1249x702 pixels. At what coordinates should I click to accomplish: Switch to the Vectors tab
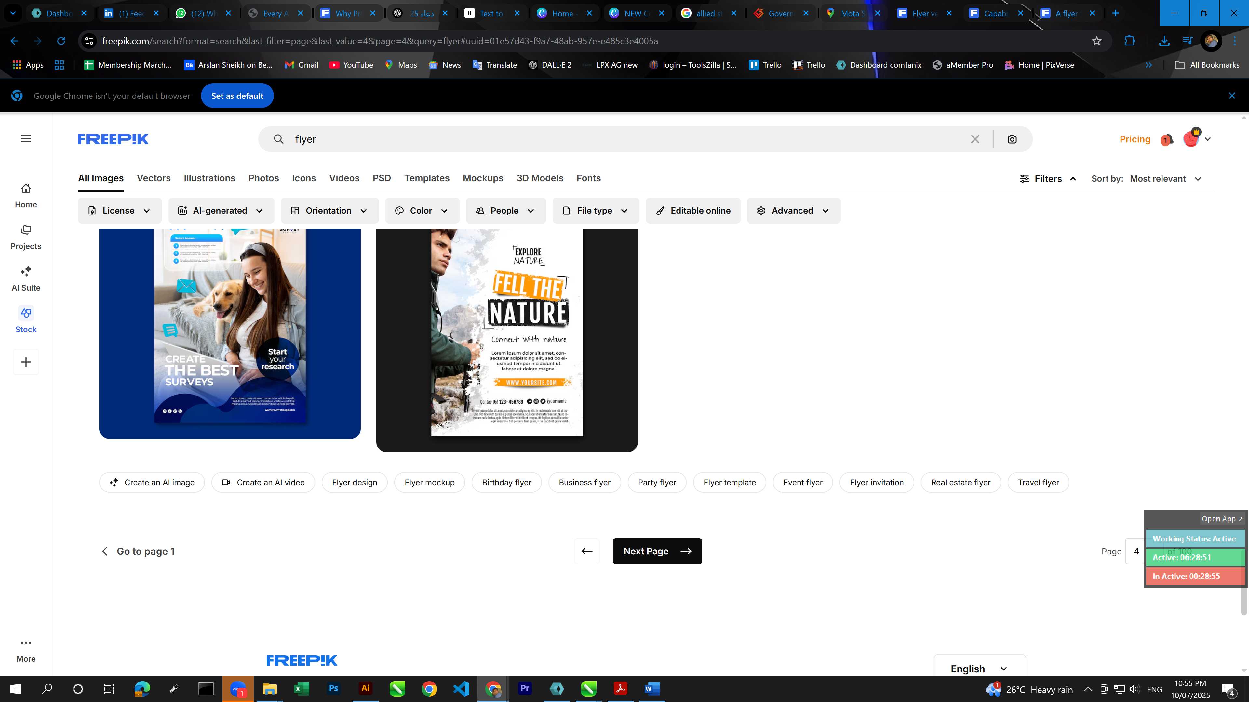(x=154, y=178)
